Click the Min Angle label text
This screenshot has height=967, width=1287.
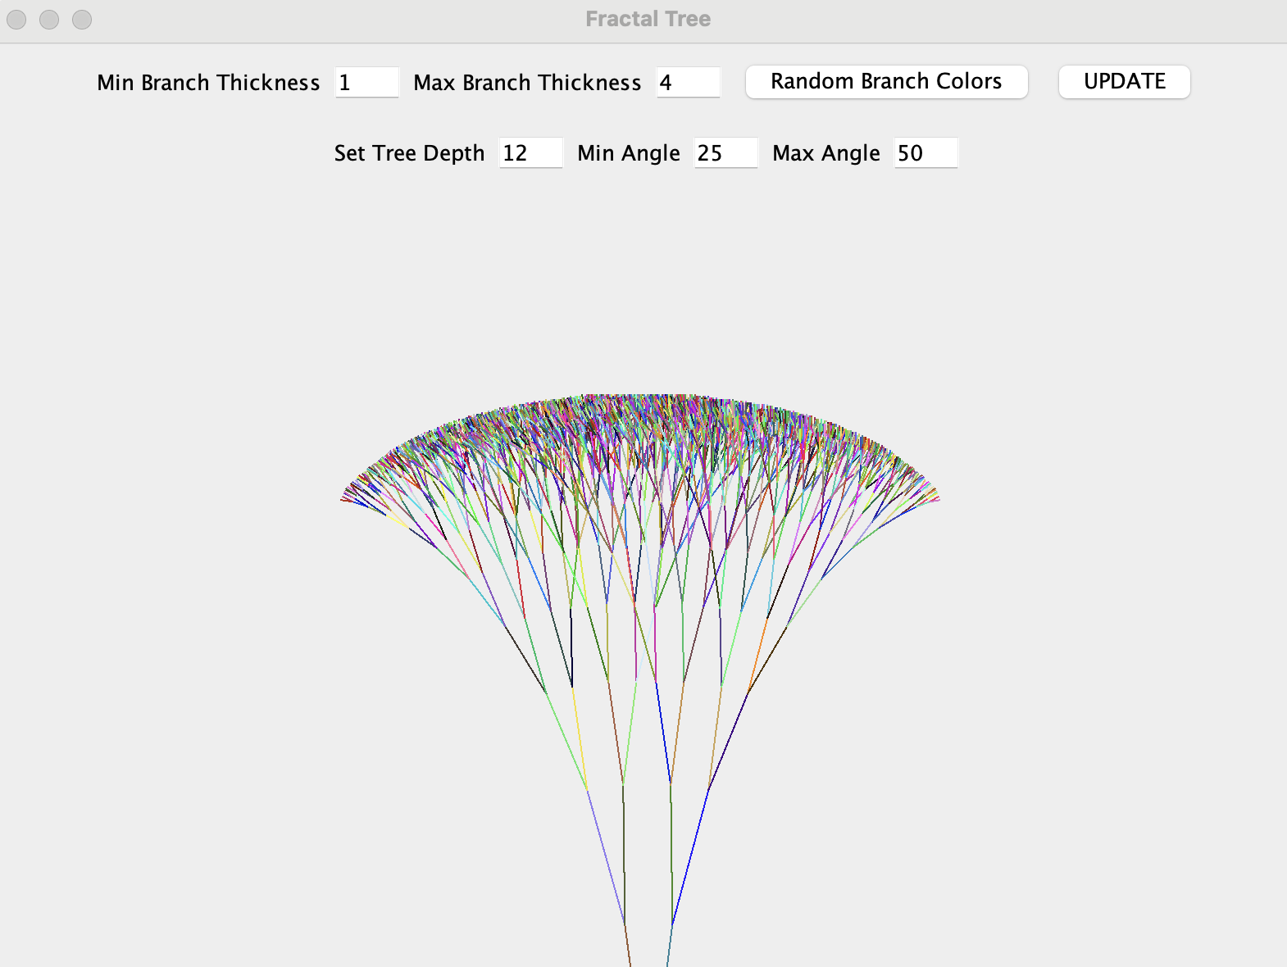pyautogui.click(x=629, y=153)
